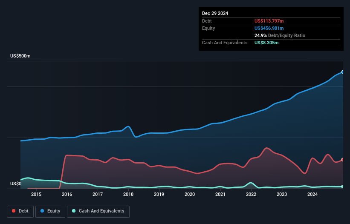Click the 2018 x-axis label
350x224 pixels.
(x=128, y=194)
